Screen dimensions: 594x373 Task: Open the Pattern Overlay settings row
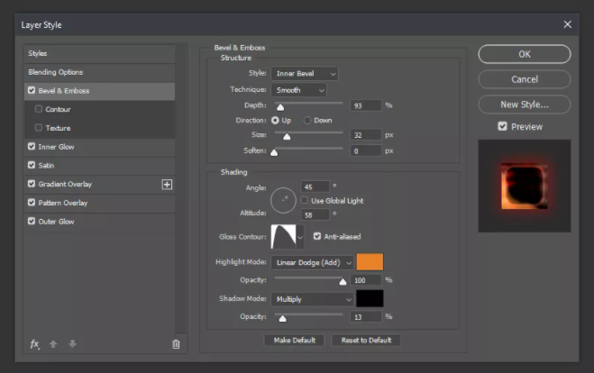click(99, 203)
